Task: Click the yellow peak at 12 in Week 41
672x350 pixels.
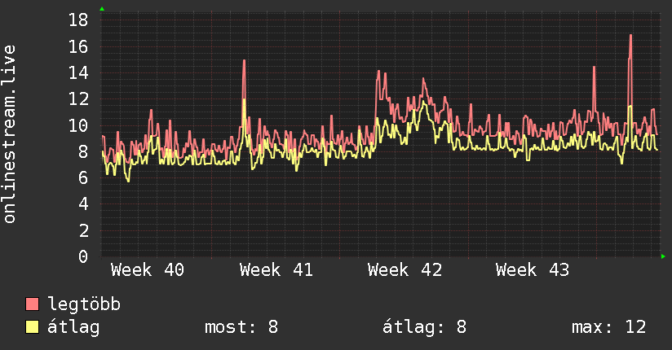Action: (x=245, y=100)
